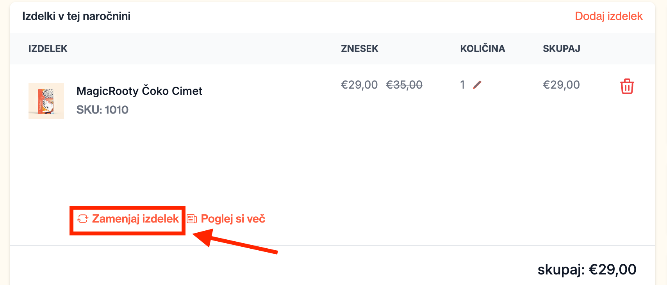The width and height of the screenshot is (667, 285).
Task: Click the newspaper icon beside Poglej si več
Action: coord(192,219)
